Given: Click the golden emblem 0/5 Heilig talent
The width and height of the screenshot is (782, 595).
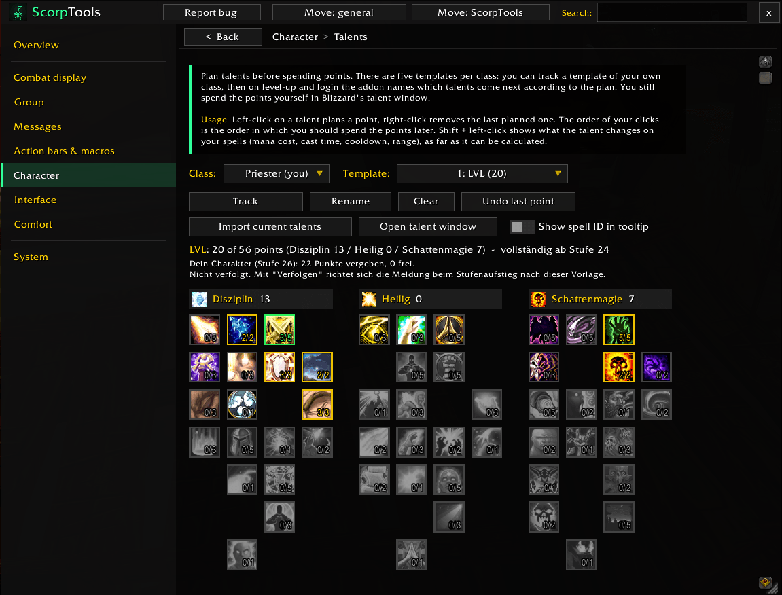Looking at the screenshot, I should (449, 329).
